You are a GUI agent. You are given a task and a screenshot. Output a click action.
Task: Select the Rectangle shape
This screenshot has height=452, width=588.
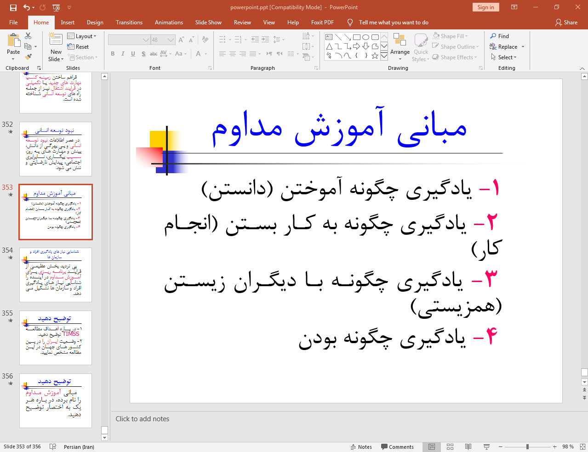pos(357,37)
